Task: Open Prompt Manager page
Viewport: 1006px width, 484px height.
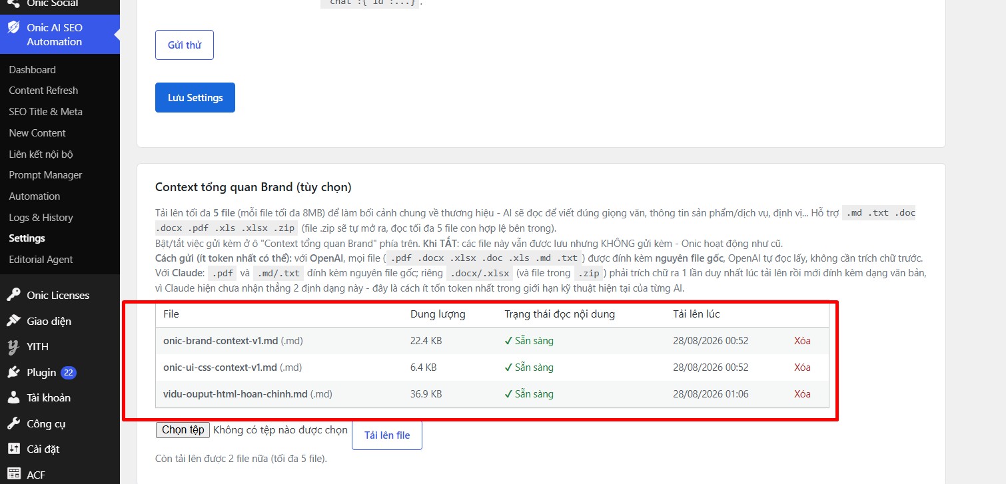Action: tap(45, 175)
